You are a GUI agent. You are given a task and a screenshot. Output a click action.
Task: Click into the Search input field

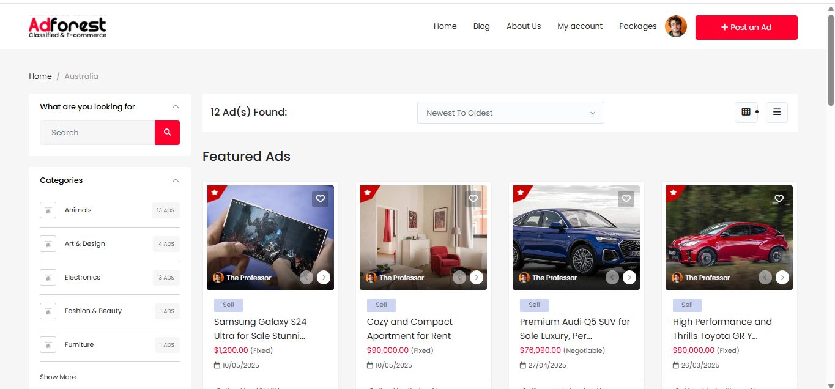click(x=97, y=133)
